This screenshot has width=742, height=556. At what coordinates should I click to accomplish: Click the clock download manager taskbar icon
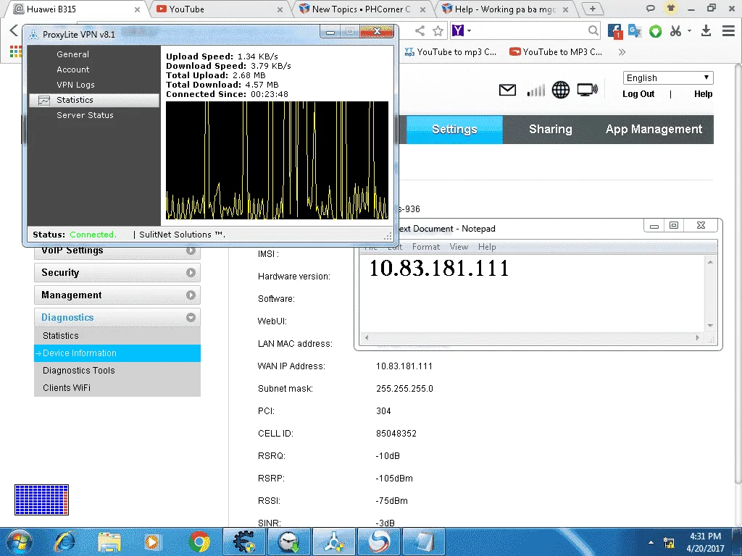coord(288,542)
